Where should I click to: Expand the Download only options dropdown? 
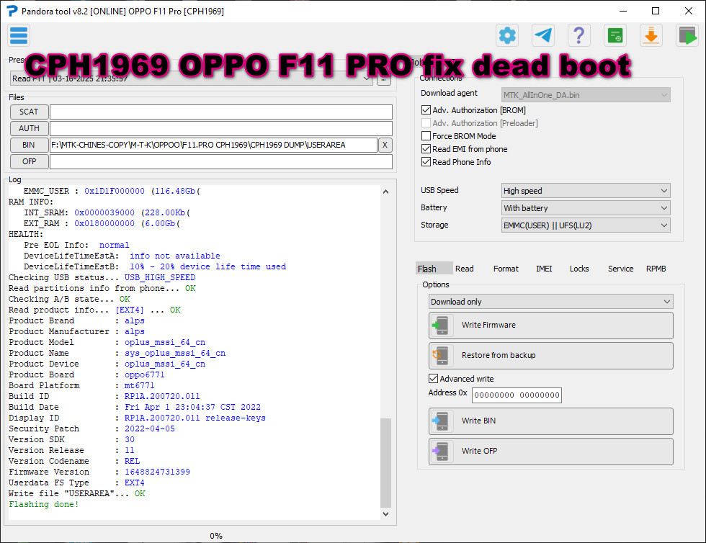pyautogui.click(x=550, y=302)
